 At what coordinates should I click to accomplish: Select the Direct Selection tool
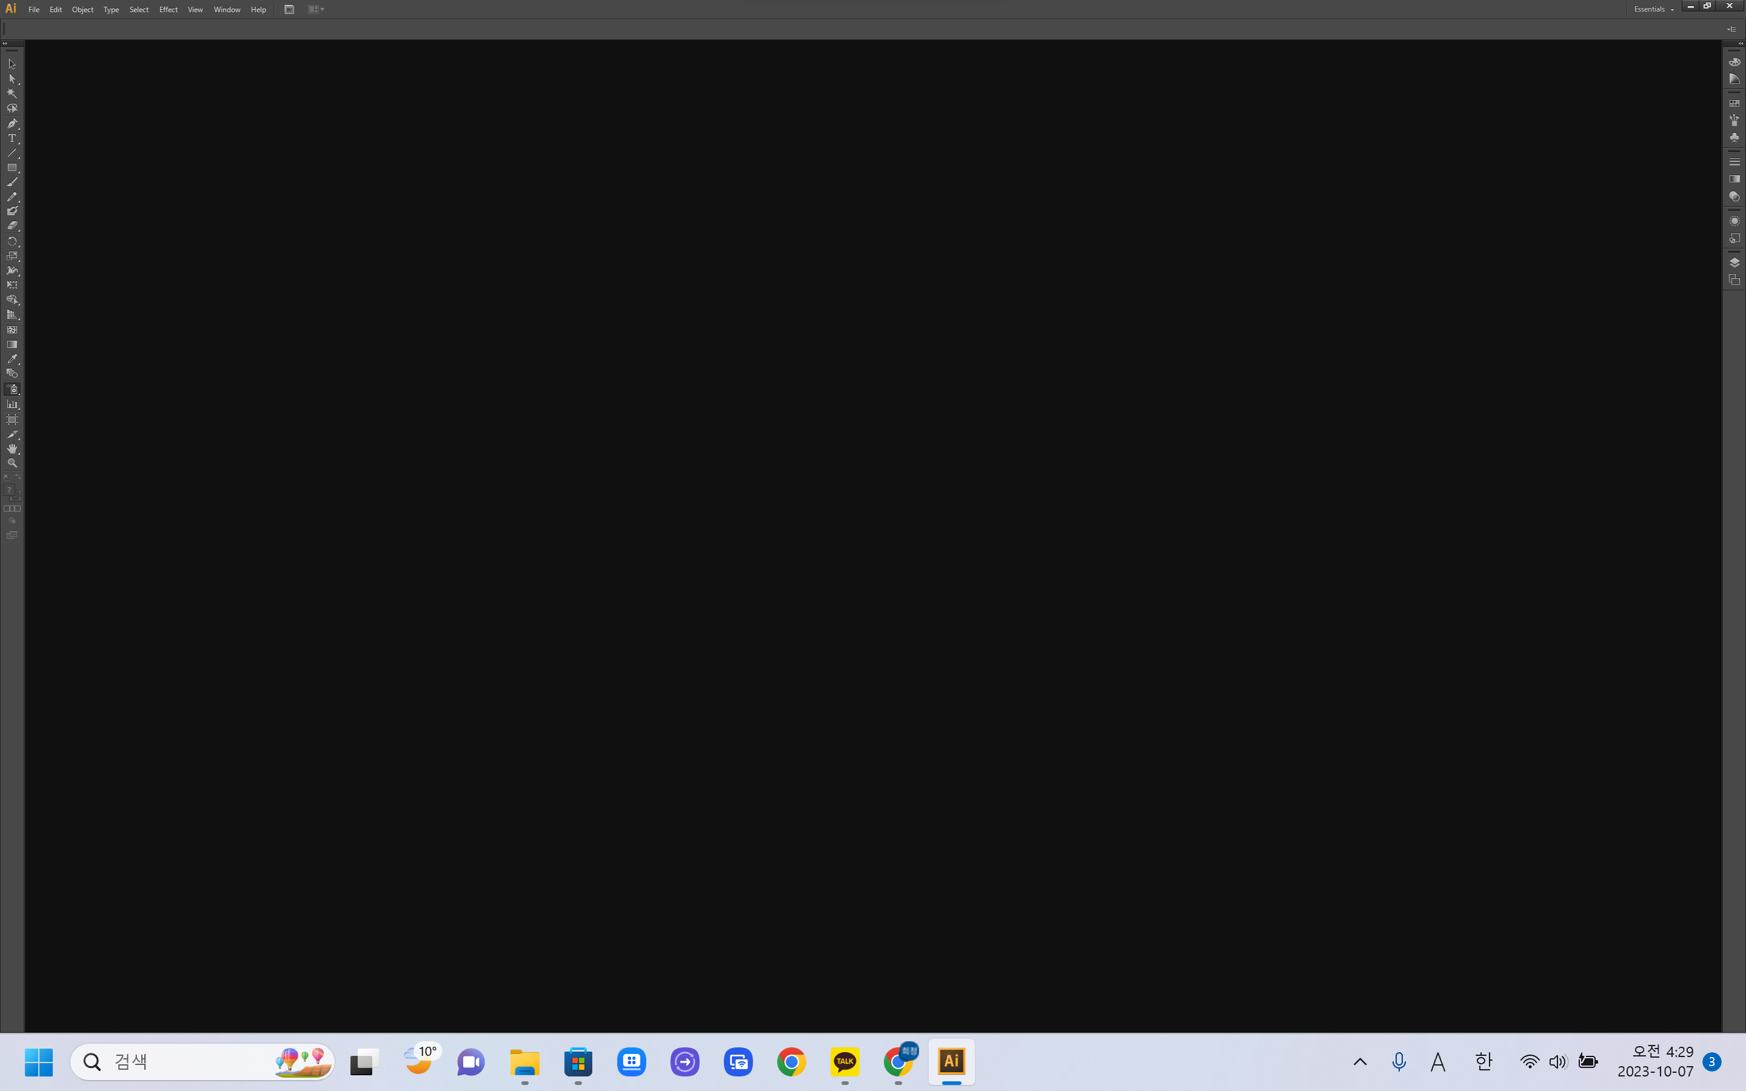coord(13,79)
